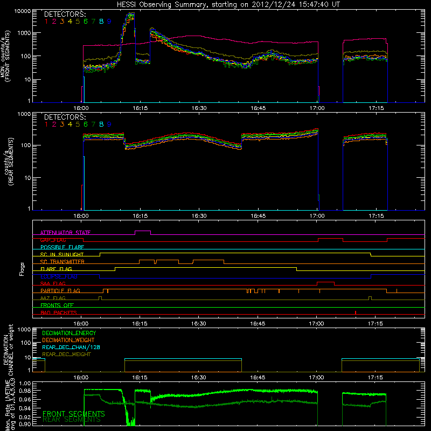Click the ECLIPSE_FLAG label
The width and height of the screenshot is (431, 431).
click(59, 276)
